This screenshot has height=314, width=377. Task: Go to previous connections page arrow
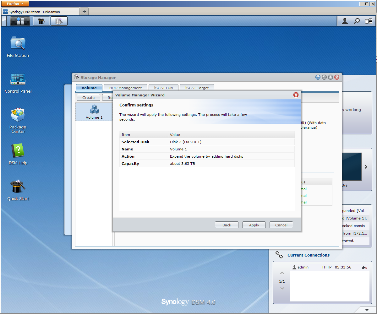[x=282, y=273]
